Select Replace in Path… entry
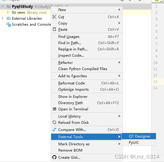The width and height of the screenshot is (164, 162). coord(87,49)
